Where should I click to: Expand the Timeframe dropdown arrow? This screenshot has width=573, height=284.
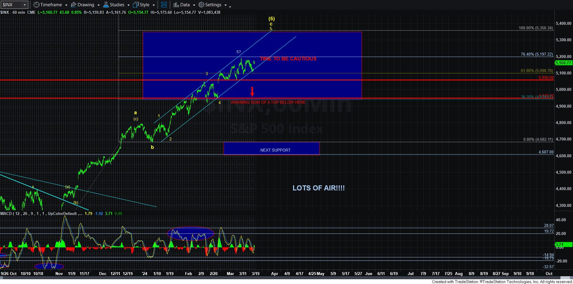pyautogui.click(x=66, y=5)
